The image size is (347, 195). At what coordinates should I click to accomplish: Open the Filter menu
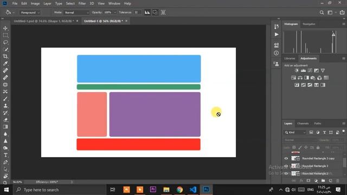[82, 4]
